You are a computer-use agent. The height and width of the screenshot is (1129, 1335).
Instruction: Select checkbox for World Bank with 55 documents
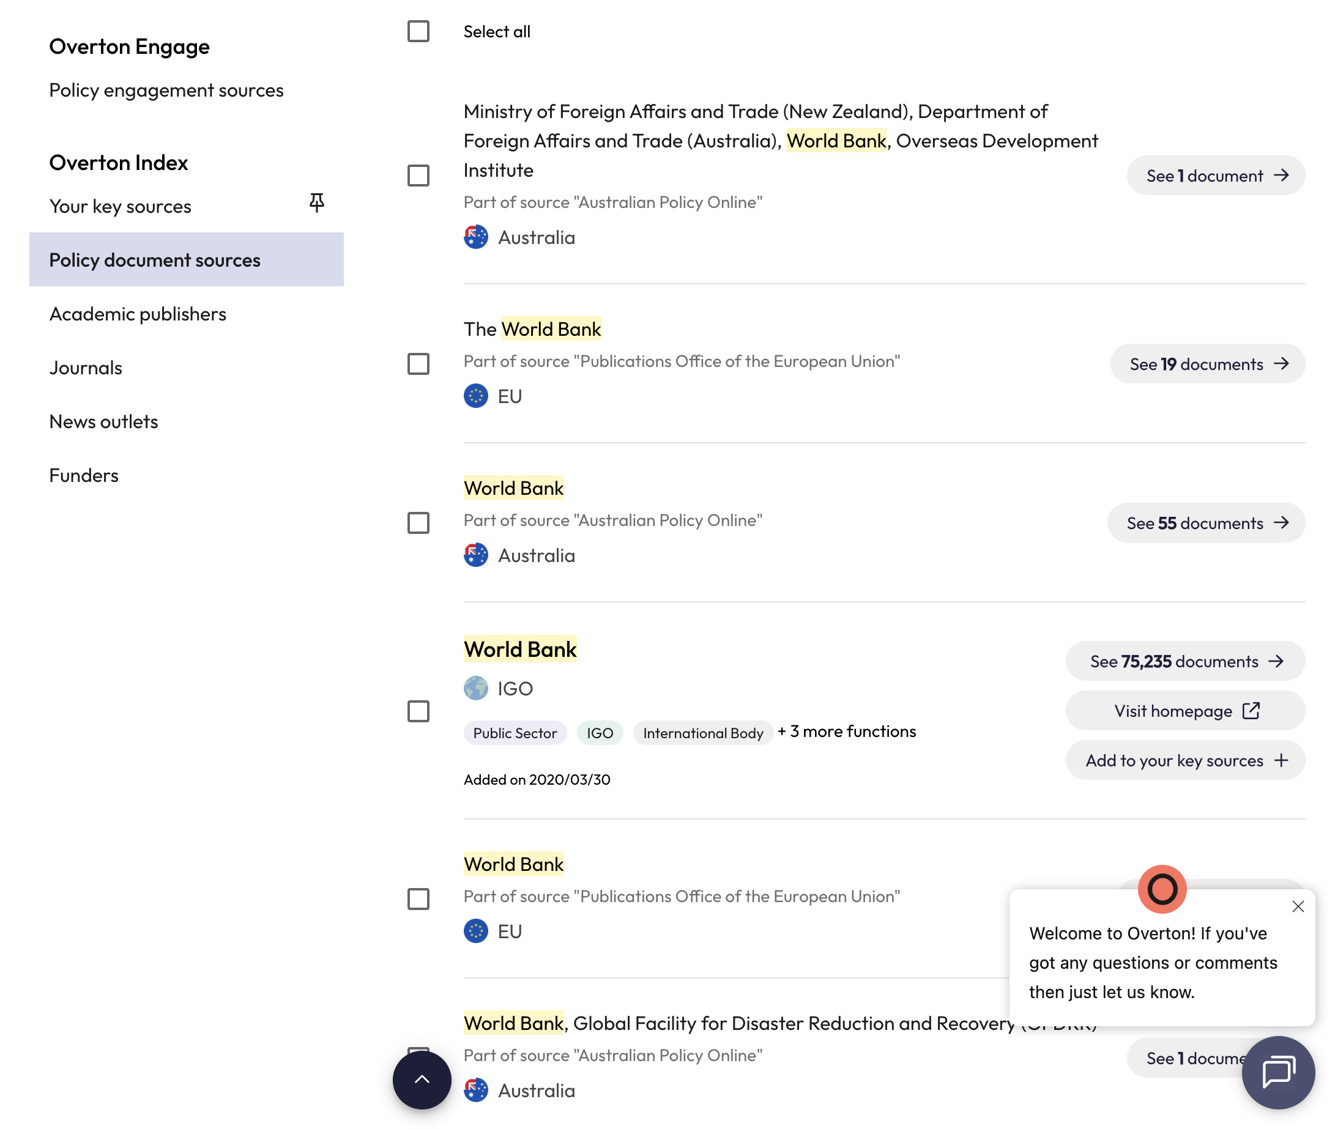pos(418,523)
